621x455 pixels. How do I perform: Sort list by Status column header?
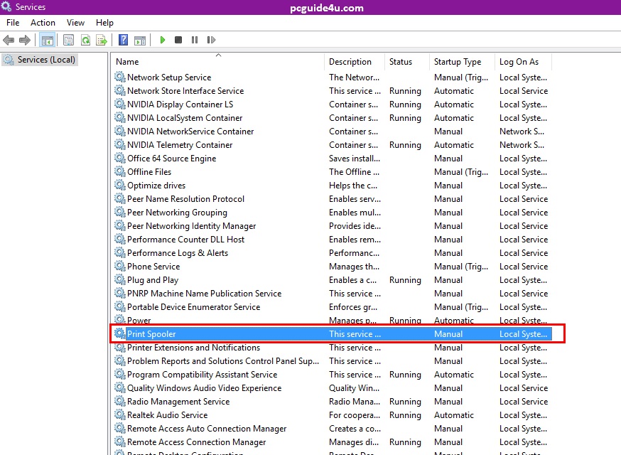coord(401,62)
